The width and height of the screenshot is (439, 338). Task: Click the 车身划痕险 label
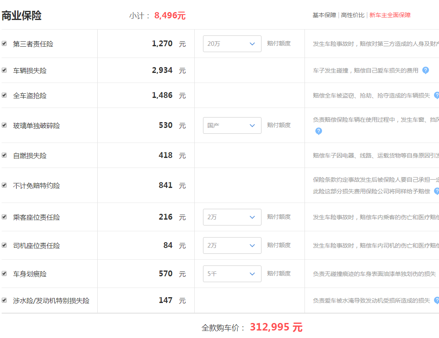point(30,274)
